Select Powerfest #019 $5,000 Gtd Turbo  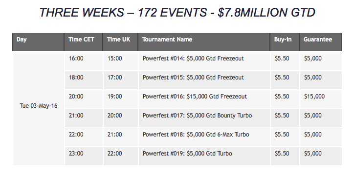(x=187, y=154)
